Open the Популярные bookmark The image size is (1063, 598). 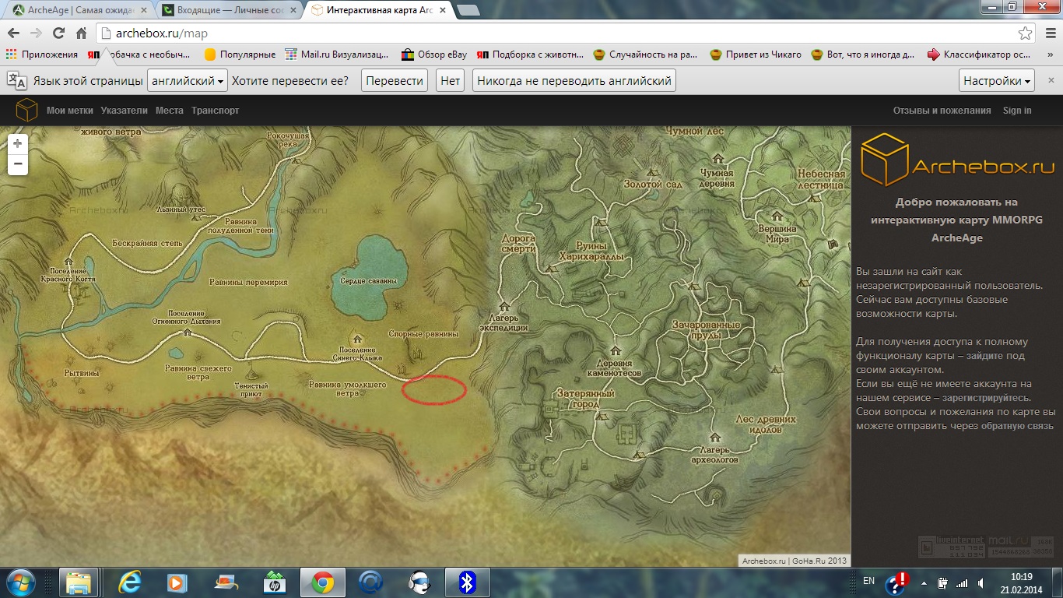(x=240, y=55)
